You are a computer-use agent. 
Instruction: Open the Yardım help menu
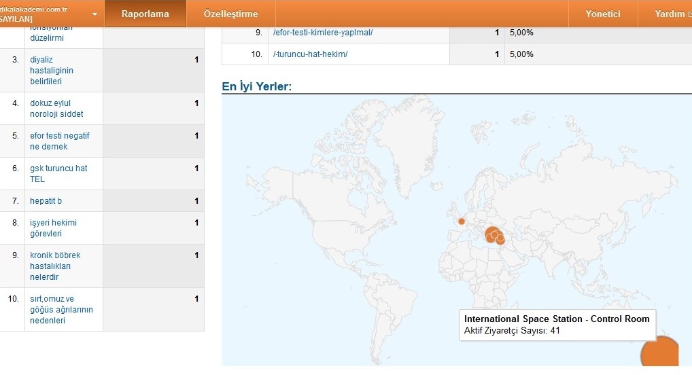(x=672, y=14)
